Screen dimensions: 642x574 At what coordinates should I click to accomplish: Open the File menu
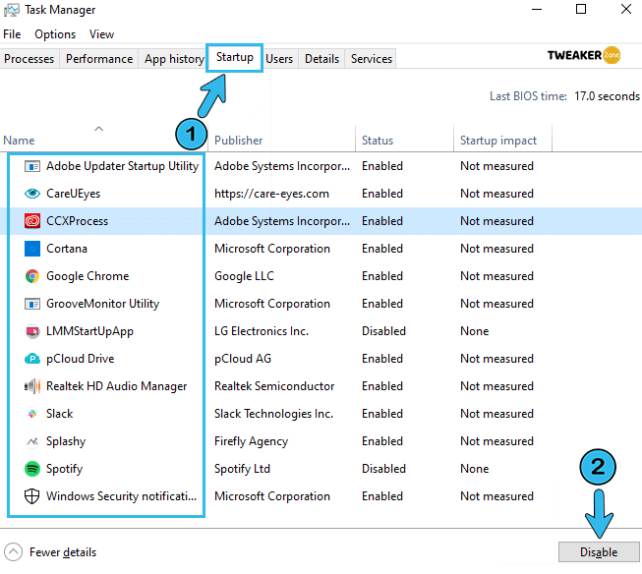[x=12, y=34]
